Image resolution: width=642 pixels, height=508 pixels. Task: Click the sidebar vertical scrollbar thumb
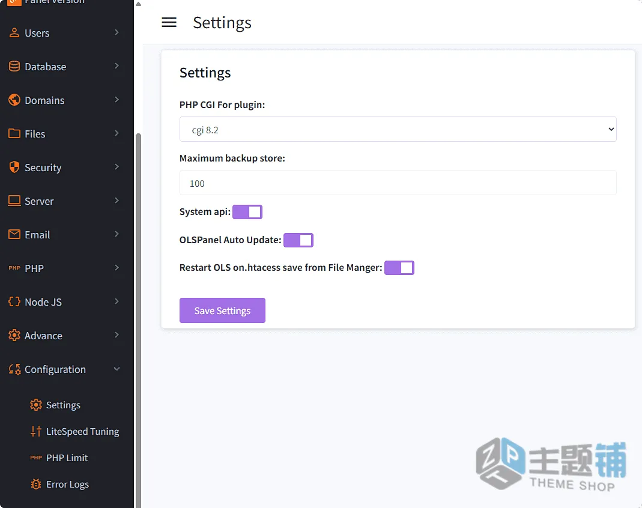coord(138,319)
